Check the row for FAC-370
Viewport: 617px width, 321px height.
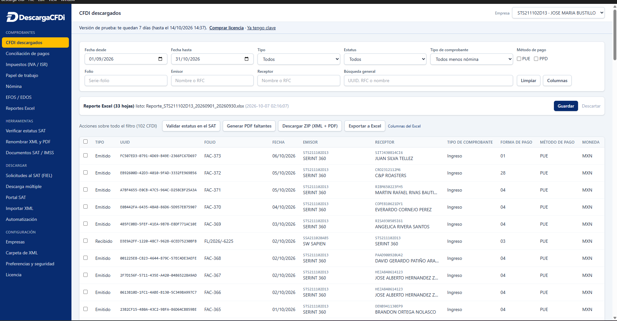pos(85,207)
